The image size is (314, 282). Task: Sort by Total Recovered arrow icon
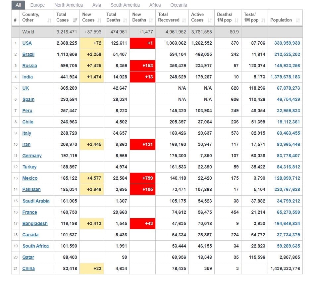click(x=184, y=20)
